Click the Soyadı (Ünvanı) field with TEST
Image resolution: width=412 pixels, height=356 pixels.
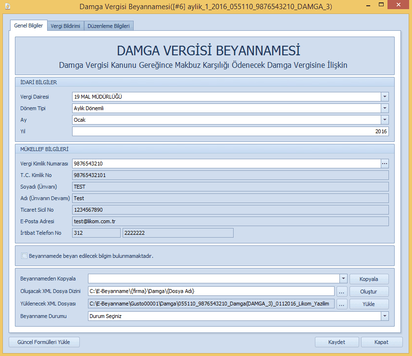(230, 187)
